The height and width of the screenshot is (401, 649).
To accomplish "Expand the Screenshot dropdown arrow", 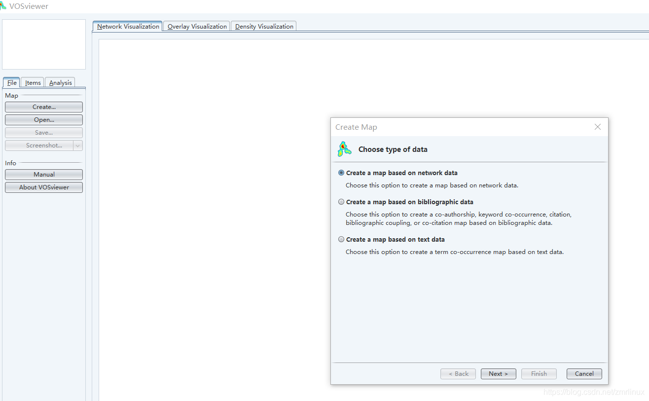I will 78,146.
